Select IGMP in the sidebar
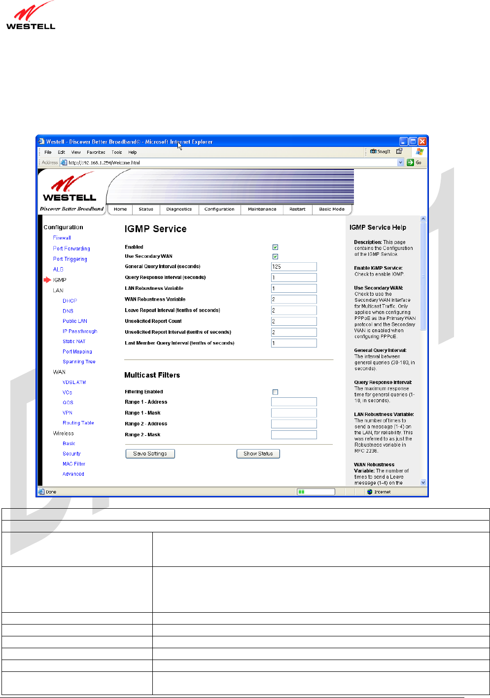The width and height of the screenshot is (490, 698). [x=60, y=280]
